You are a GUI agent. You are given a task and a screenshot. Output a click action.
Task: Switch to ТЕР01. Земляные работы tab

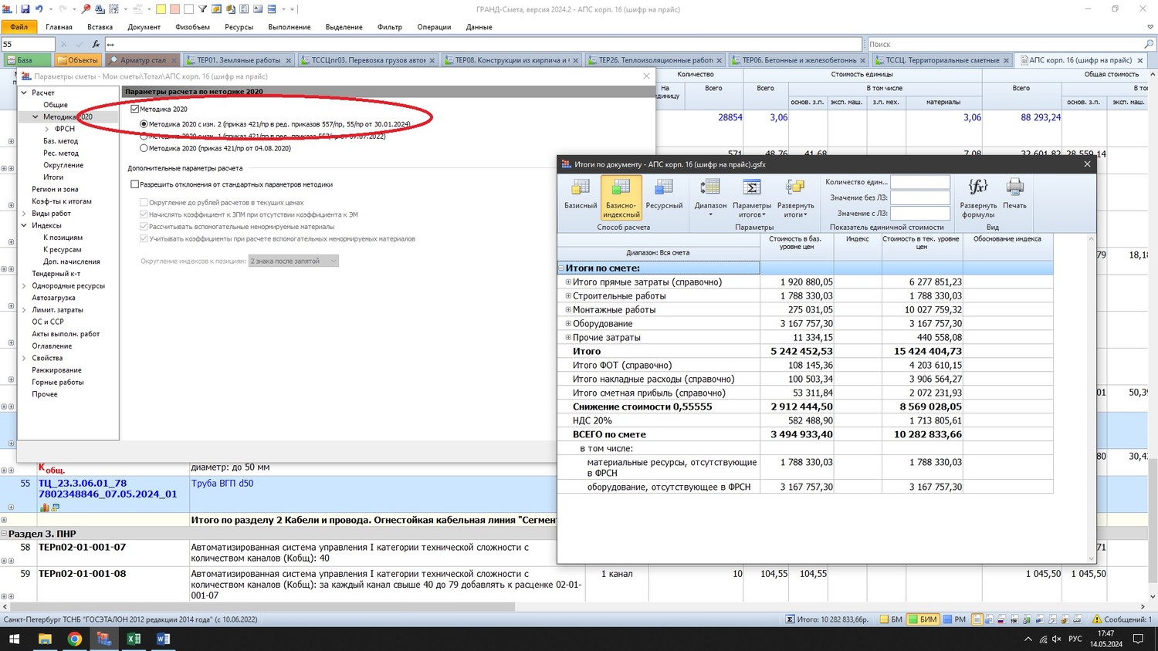point(239,60)
